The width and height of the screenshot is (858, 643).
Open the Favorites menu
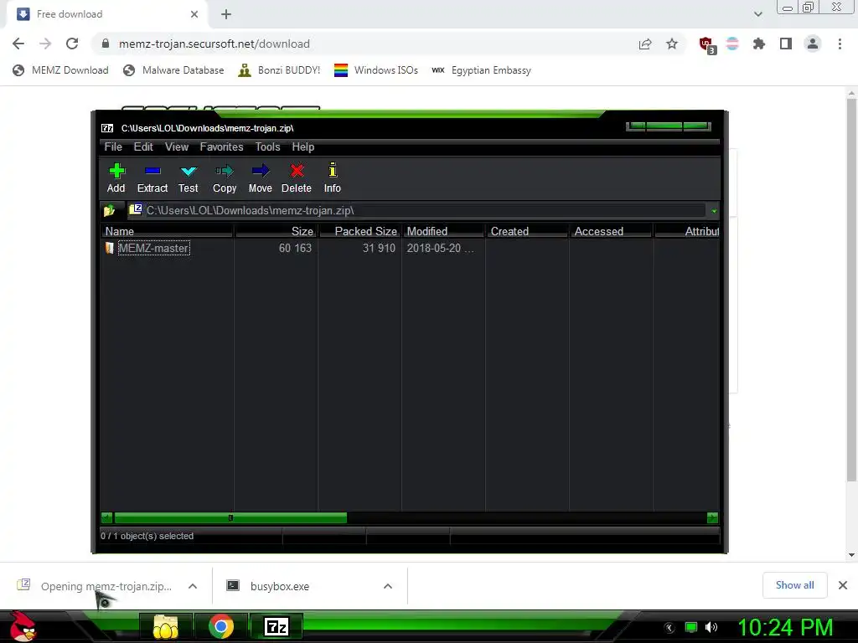221,147
